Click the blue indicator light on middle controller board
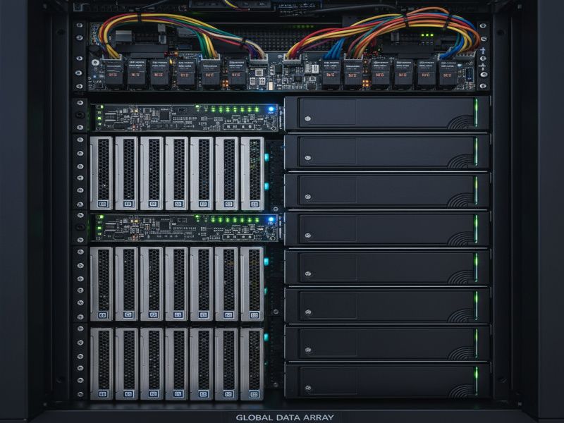The width and height of the screenshot is (564, 423). pyautogui.click(x=269, y=221)
